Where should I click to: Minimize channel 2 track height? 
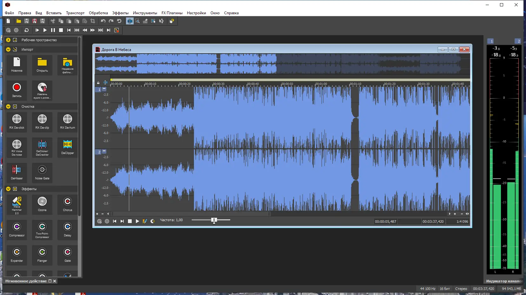[x=104, y=151]
